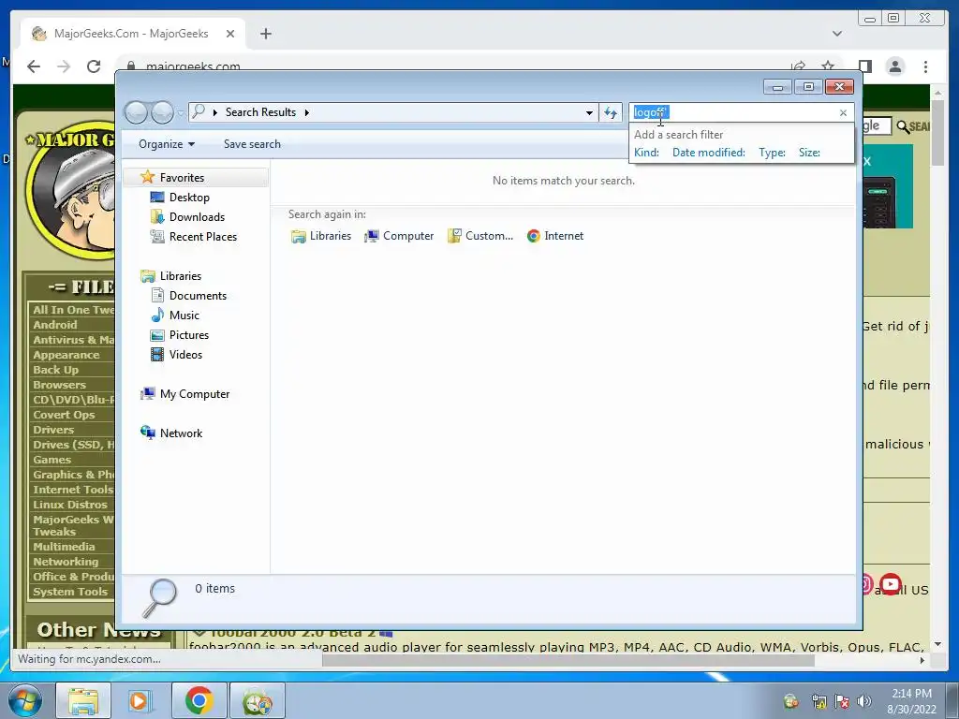Click the volume speaker tray icon
The height and width of the screenshot is (719, 959).
point(864,701)
